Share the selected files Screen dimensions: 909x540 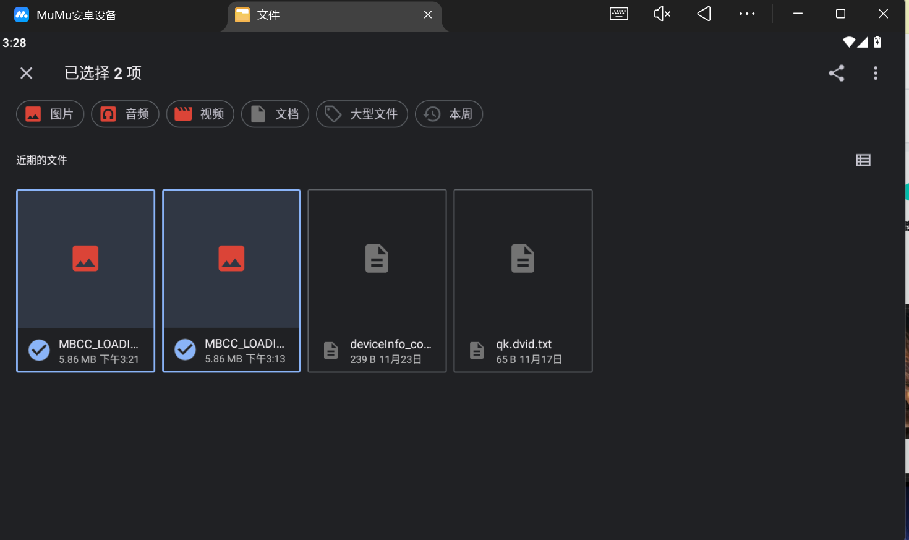pos(836,73)
